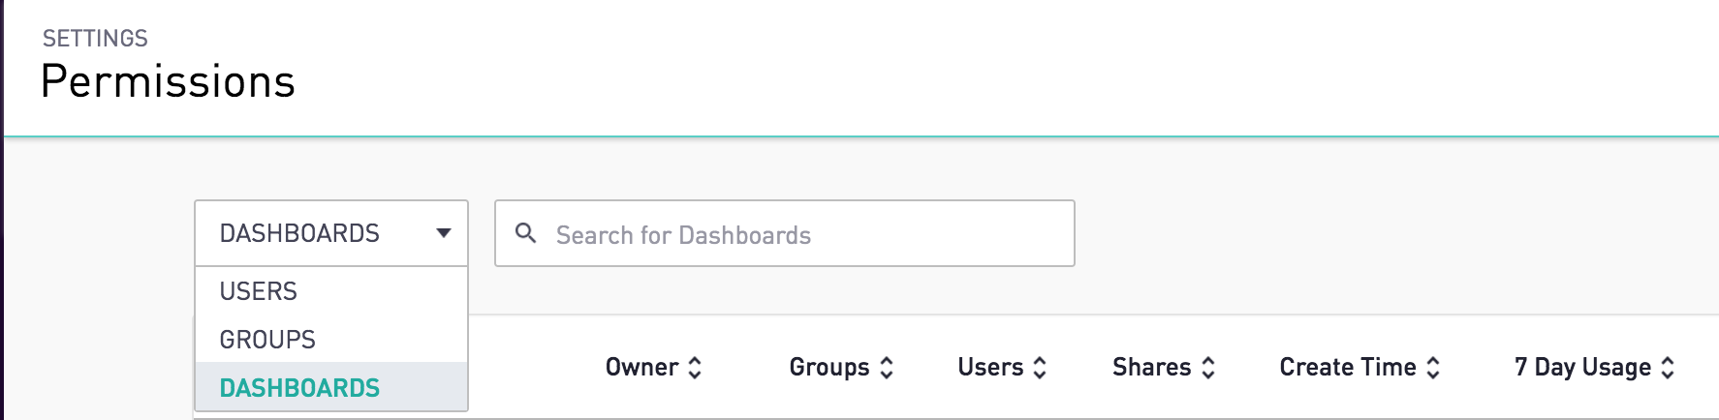Image resolution: width=1719 pixels, height=420 pixels.
Task: Click the SETTINGS breadcrumb label
Action: [x=95, y=39]
